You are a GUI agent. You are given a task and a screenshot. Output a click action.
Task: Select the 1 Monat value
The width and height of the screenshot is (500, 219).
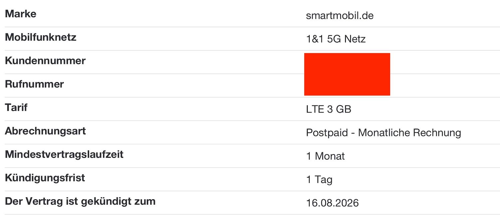click(x=325, y=156)
